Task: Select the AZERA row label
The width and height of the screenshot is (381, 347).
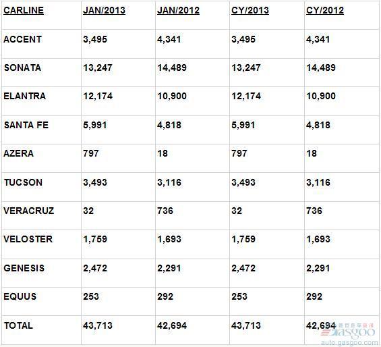Action: (18, 153)
